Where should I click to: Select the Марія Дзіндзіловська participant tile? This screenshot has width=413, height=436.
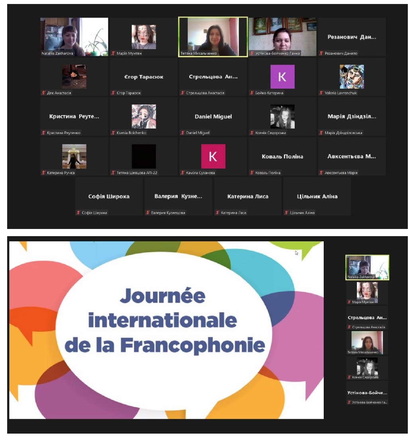click(x=352, y=116)
